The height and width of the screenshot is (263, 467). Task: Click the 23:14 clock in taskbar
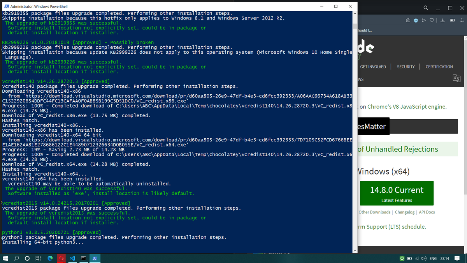[x=445, y=258]
